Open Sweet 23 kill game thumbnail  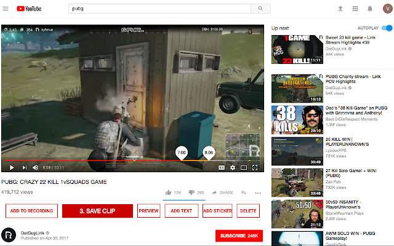(x=297, y=49)
